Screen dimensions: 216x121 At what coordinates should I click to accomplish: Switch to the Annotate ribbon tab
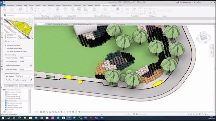click(x=51, y=5)
